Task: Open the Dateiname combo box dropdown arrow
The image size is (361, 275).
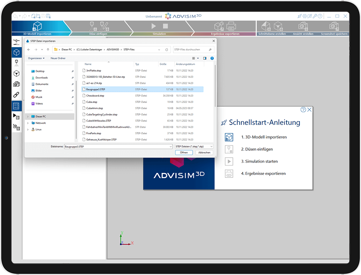Action: coord(171,146)
